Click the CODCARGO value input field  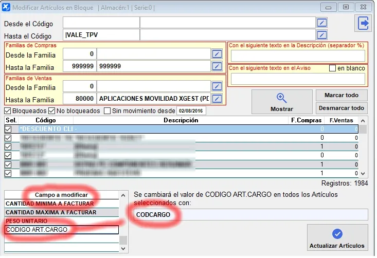tap(250, 215)
